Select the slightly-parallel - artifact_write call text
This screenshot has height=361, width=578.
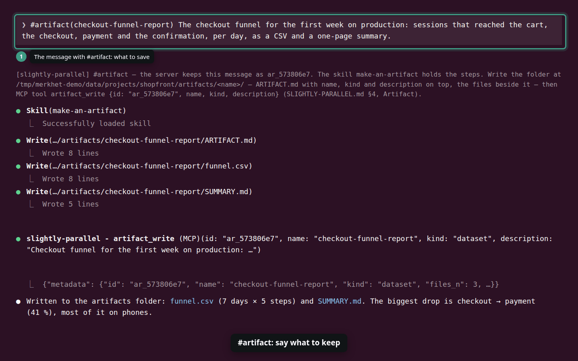(x=289, y=244)
